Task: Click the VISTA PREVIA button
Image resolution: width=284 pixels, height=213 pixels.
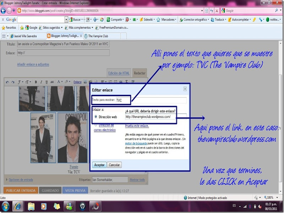Action: 75,190
